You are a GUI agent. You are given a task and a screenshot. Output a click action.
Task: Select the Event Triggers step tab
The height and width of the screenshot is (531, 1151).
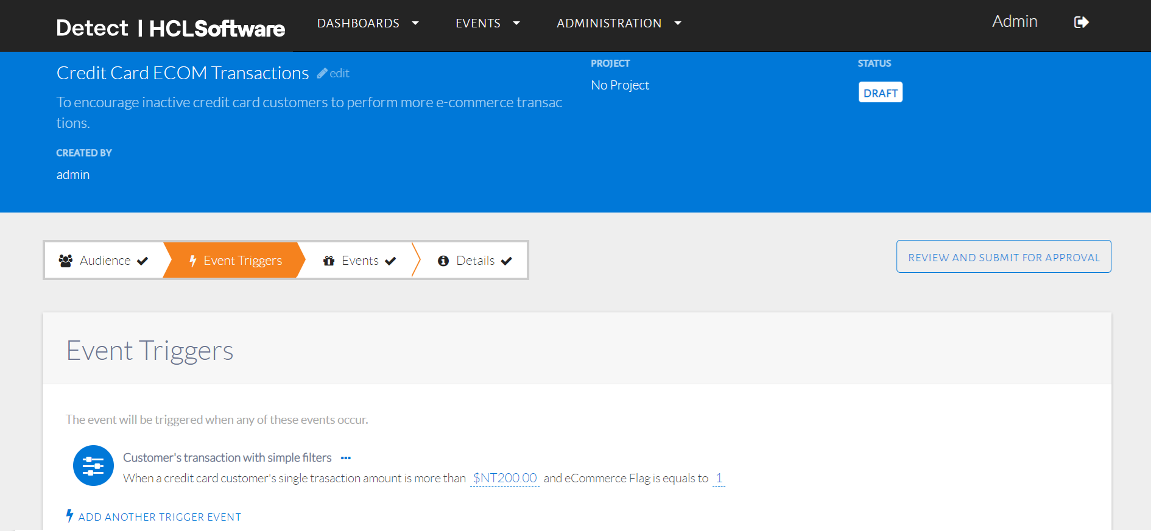pos(234,261)
